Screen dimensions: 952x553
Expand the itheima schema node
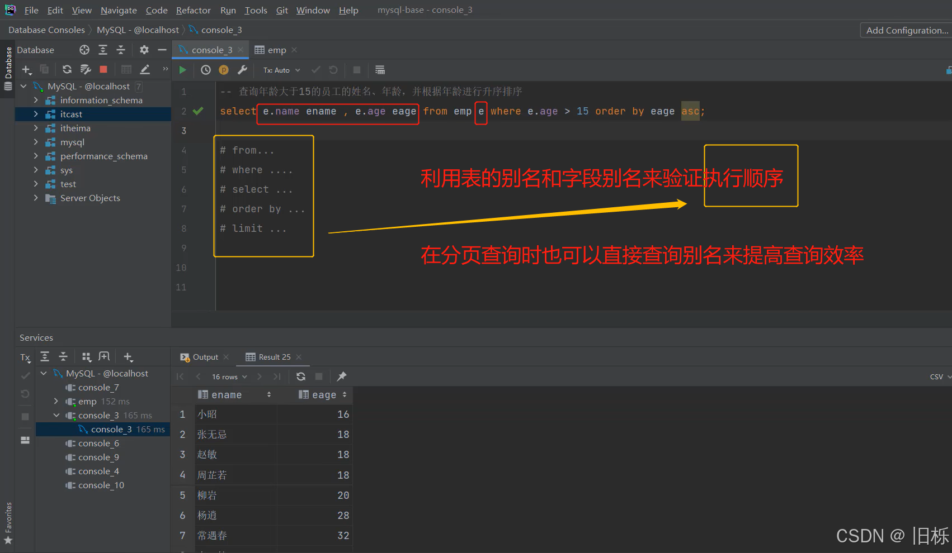tap(36, 128)
